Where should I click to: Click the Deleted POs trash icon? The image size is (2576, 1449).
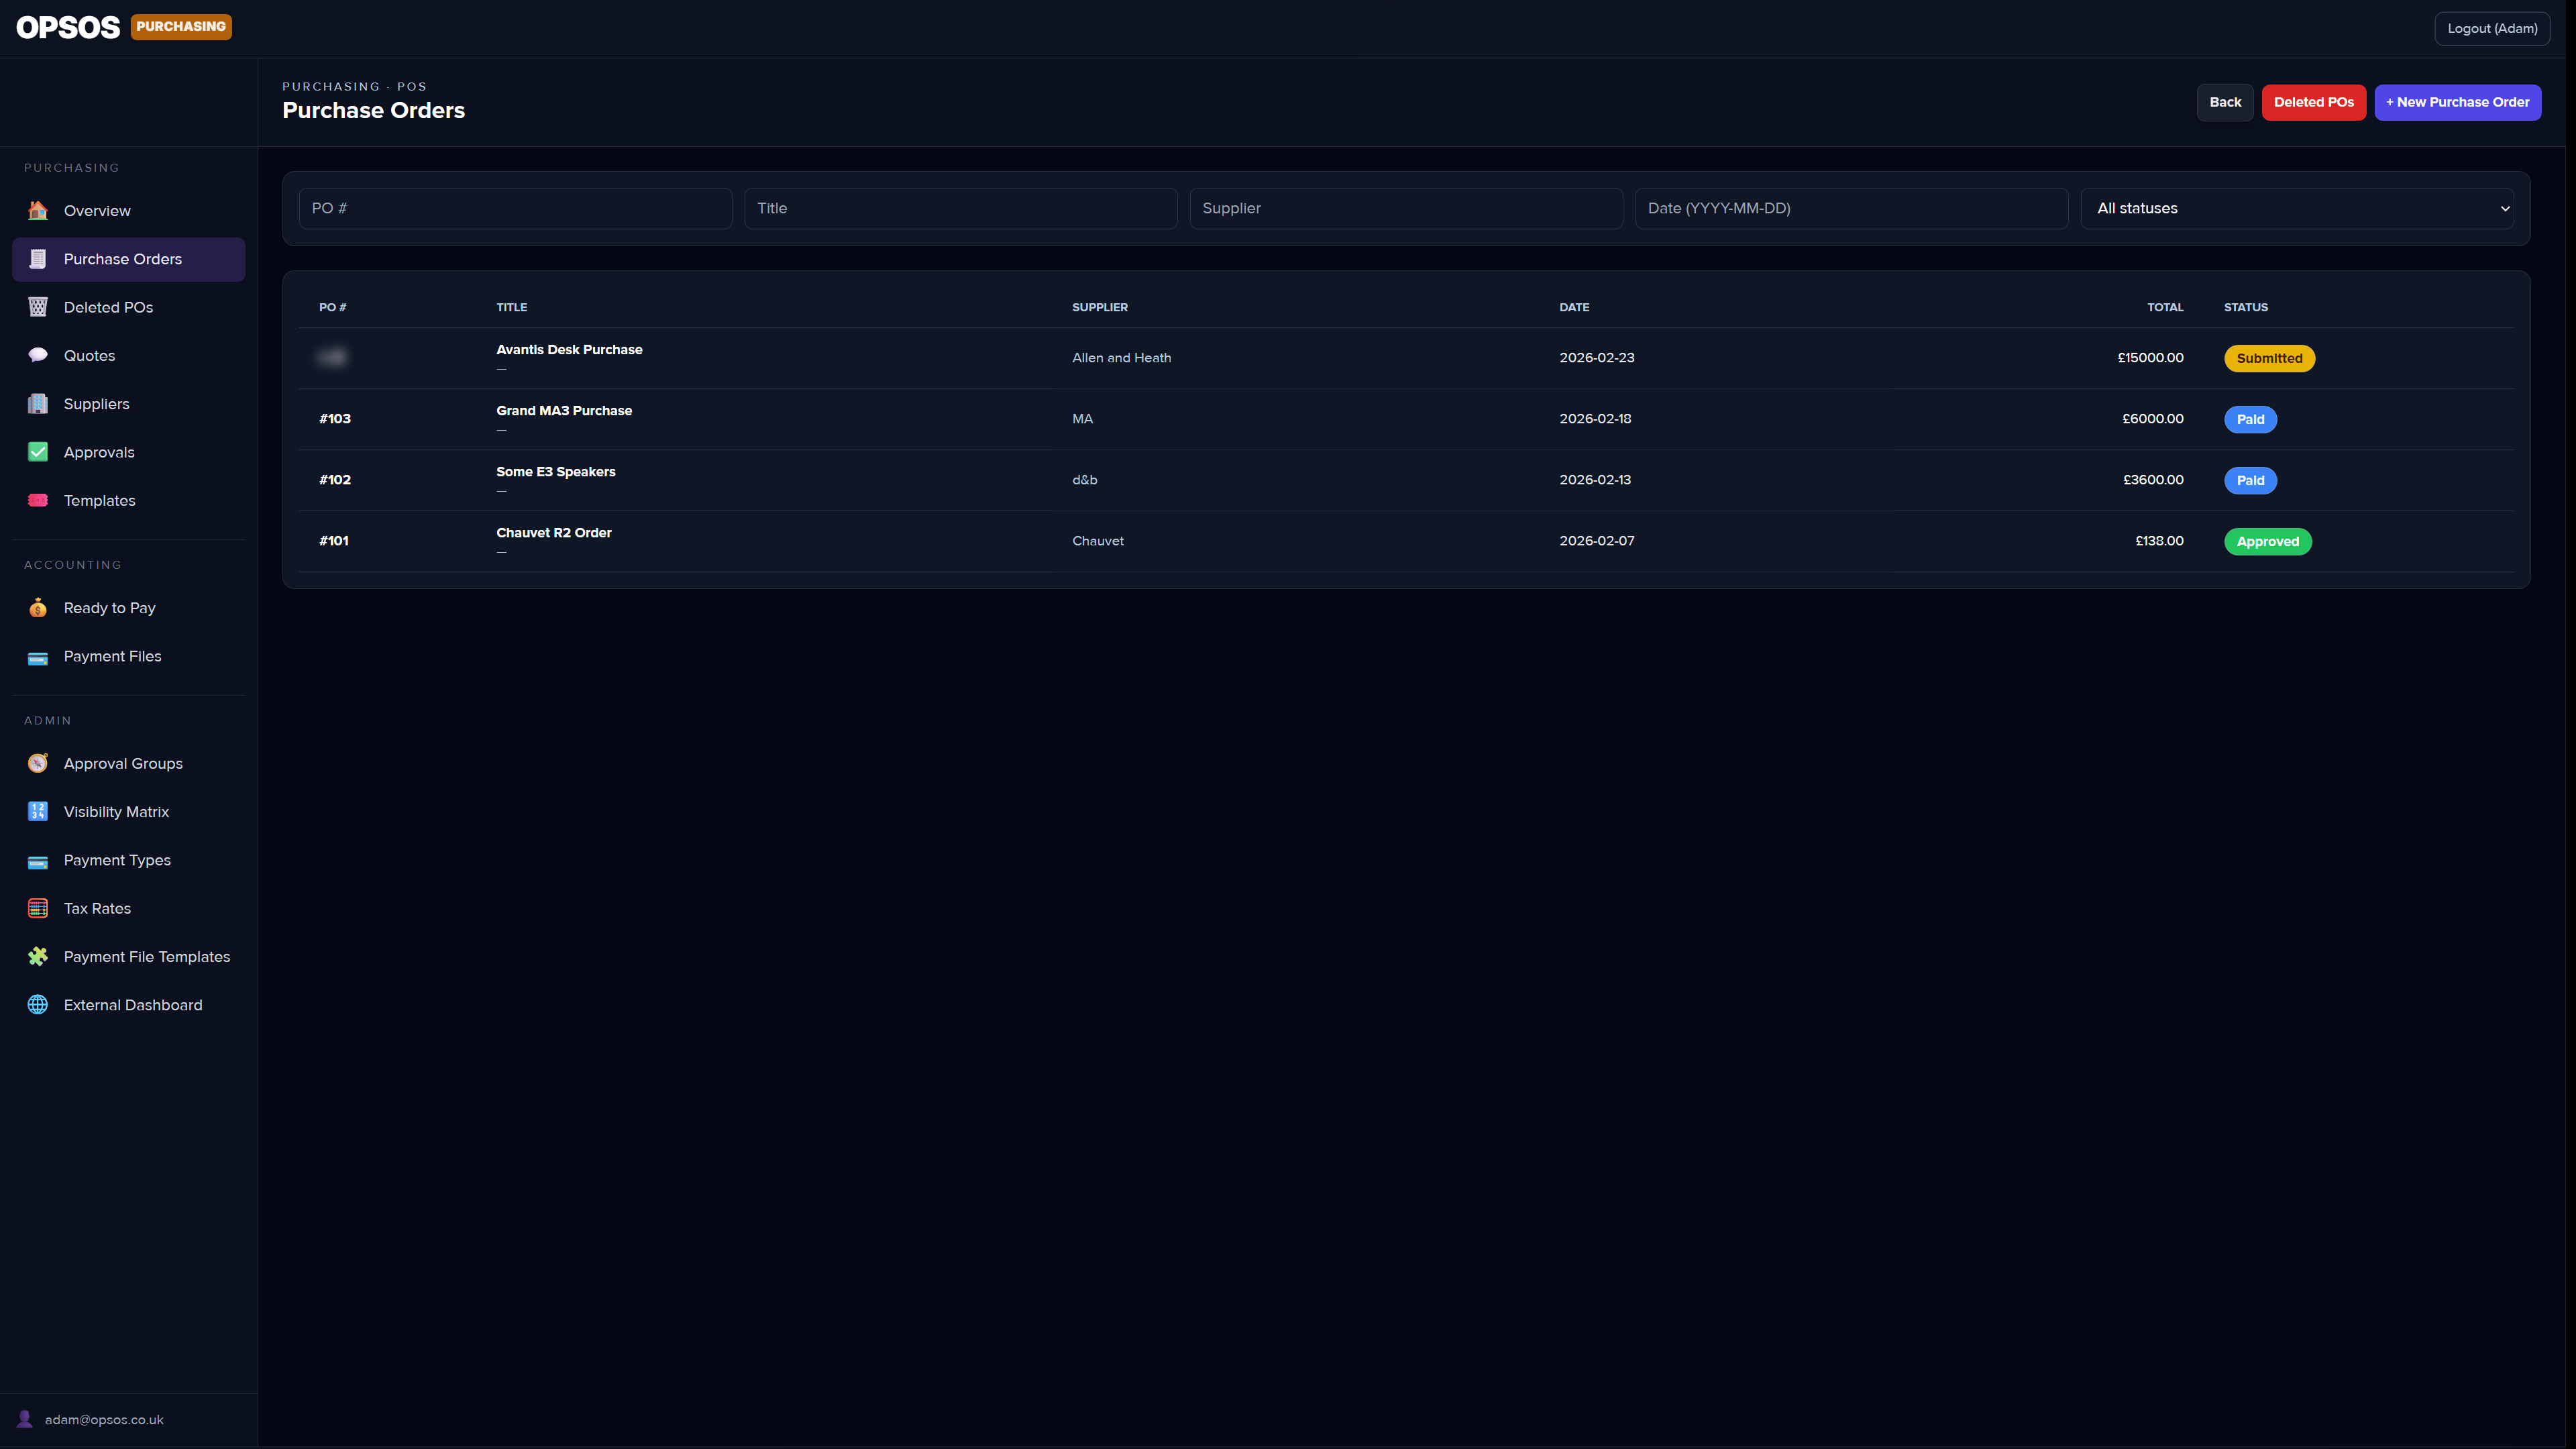[x=38, y=307]
